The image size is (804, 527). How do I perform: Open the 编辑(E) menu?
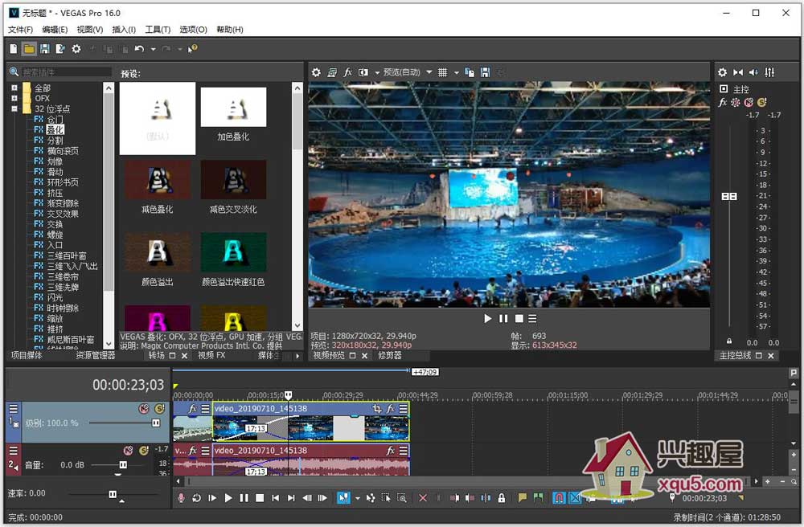55,30
